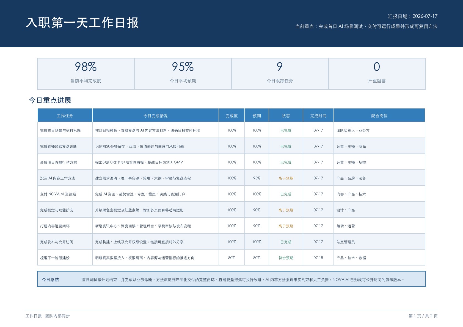This screenshot has height=327, width=463.
Task: Click the 团队负责人、业务方 cell
Action: (379, 130)
